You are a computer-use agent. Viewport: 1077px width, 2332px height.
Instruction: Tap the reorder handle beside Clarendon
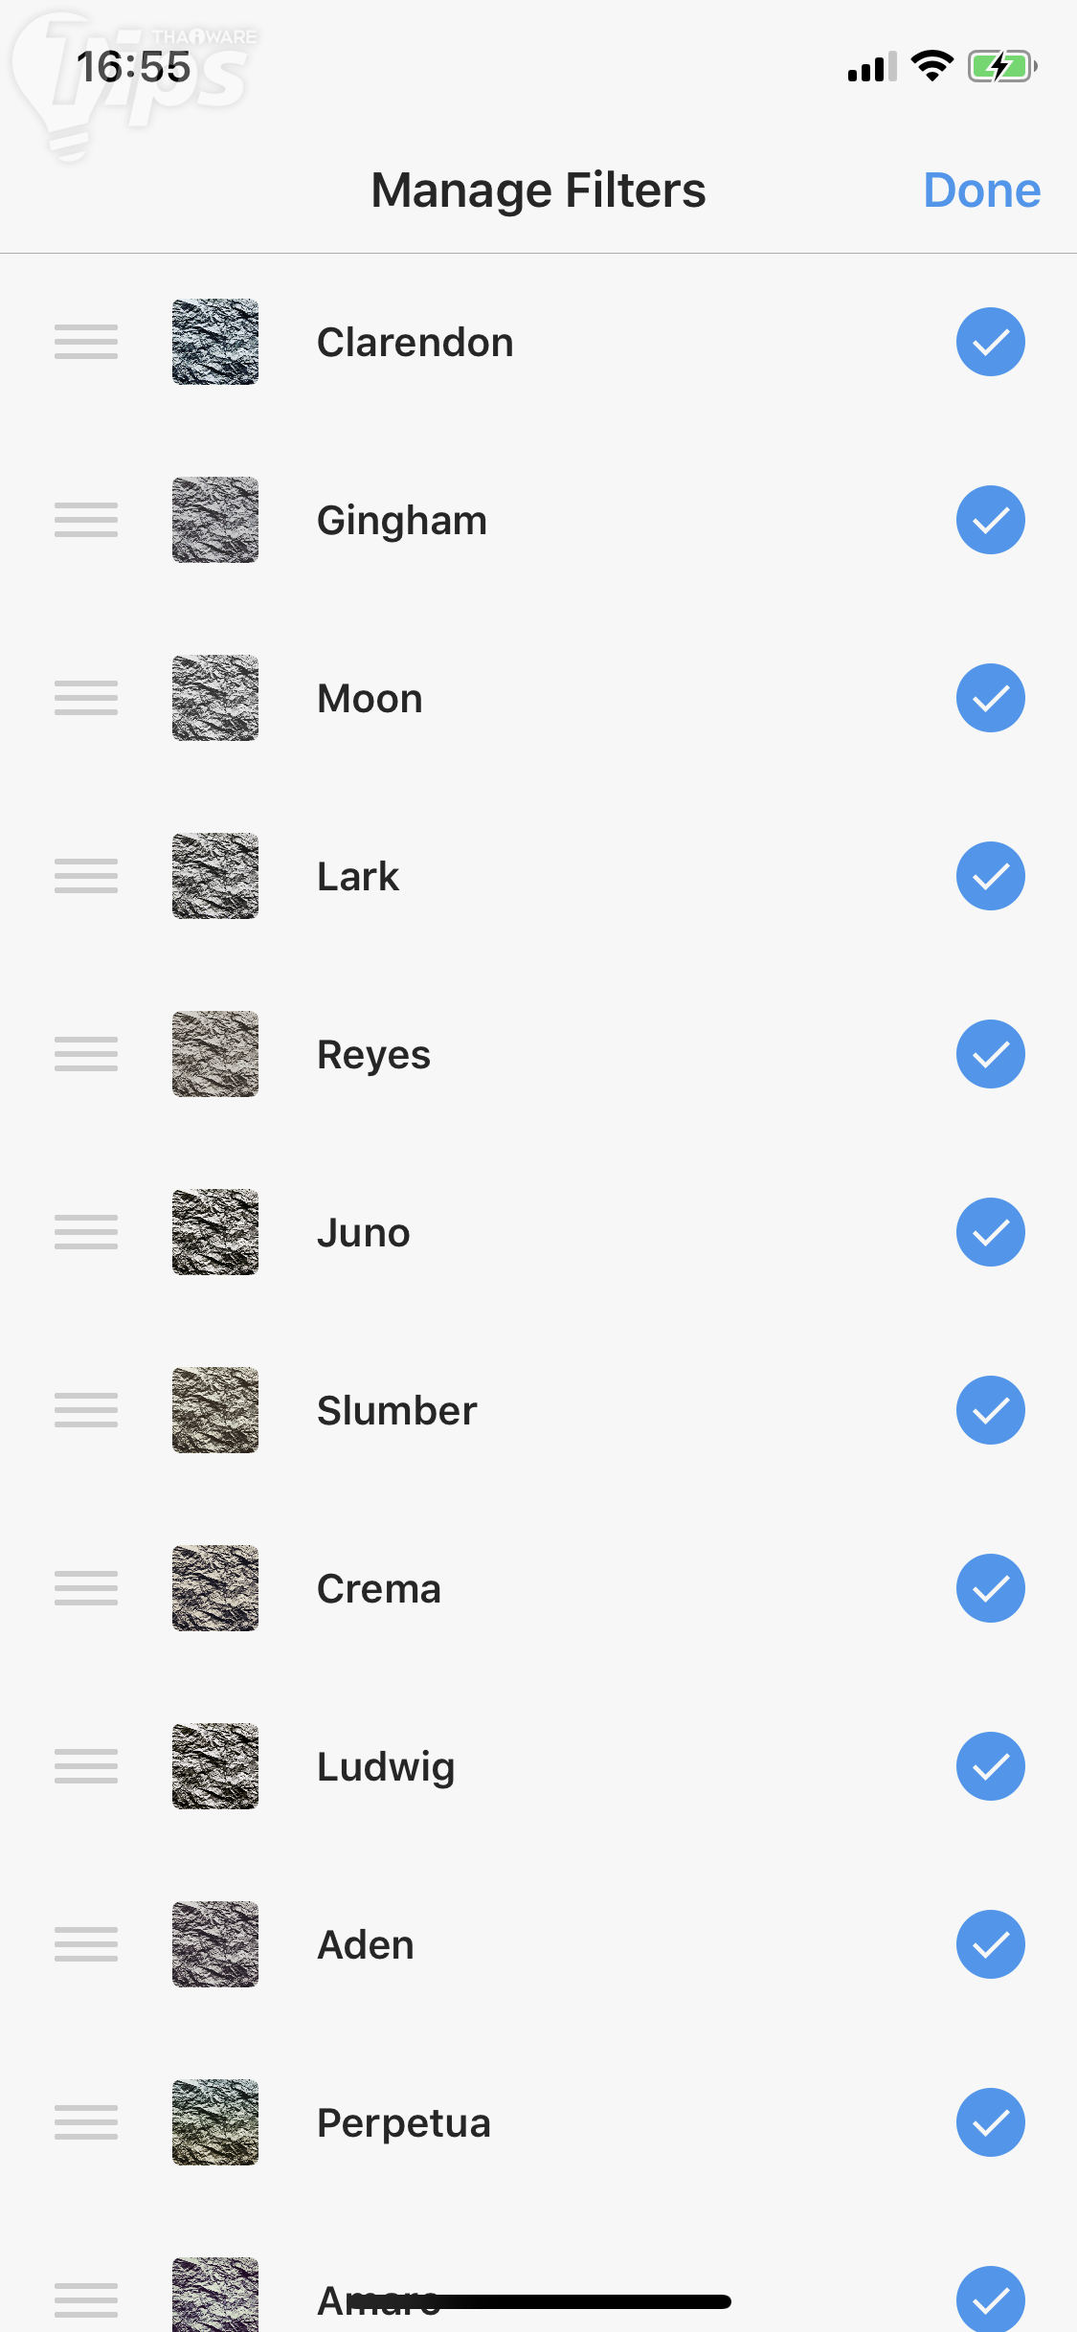pos(86,342)
